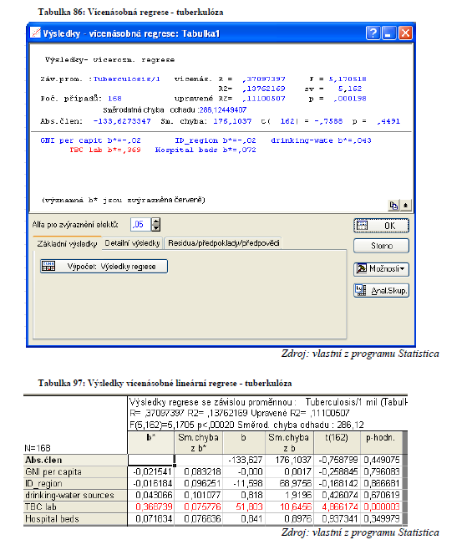This screenshot has width=472, height=550.
Task: Collapse the summary panel with the arrow icon
Action: 405,206
